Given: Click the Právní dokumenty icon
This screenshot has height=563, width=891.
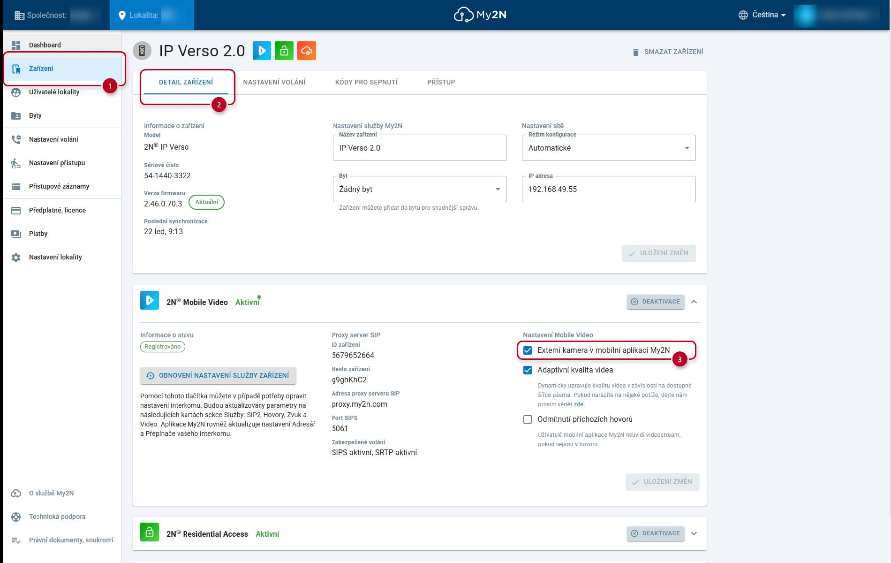Looking at the screenshot, I should [16, 540].
